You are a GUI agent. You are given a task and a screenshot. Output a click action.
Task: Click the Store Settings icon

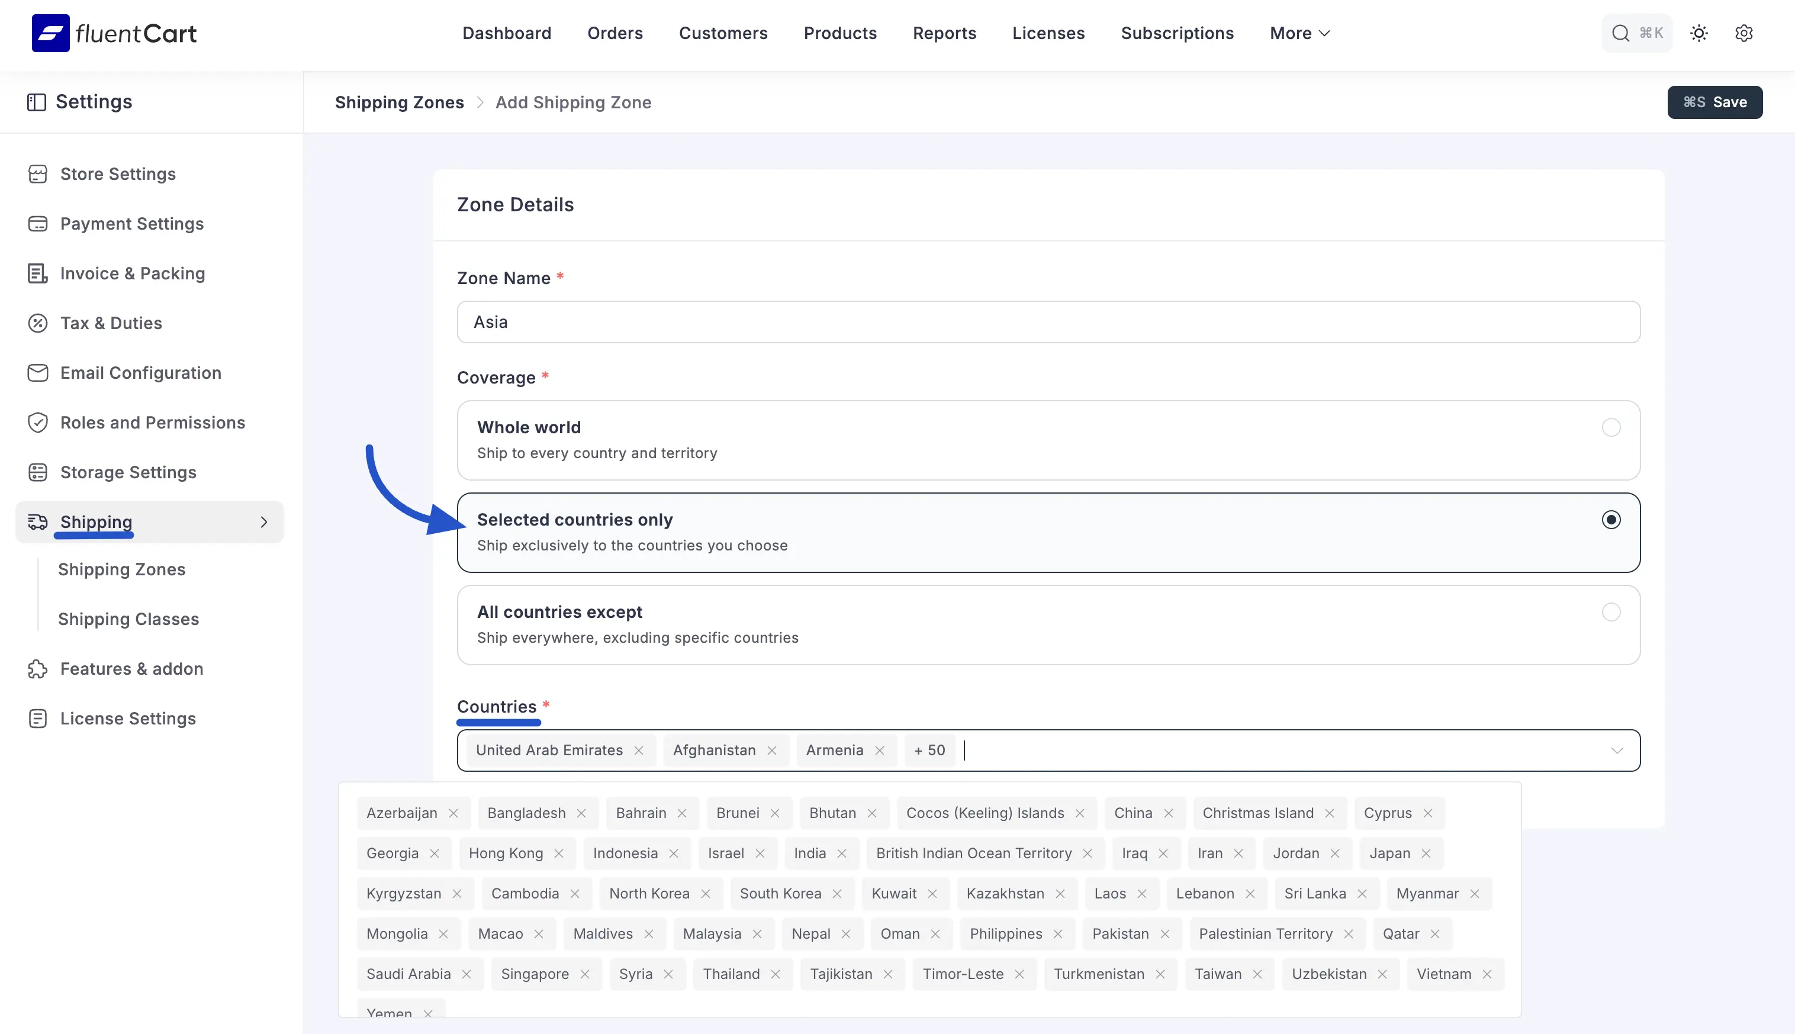click(x=38, y=174)
